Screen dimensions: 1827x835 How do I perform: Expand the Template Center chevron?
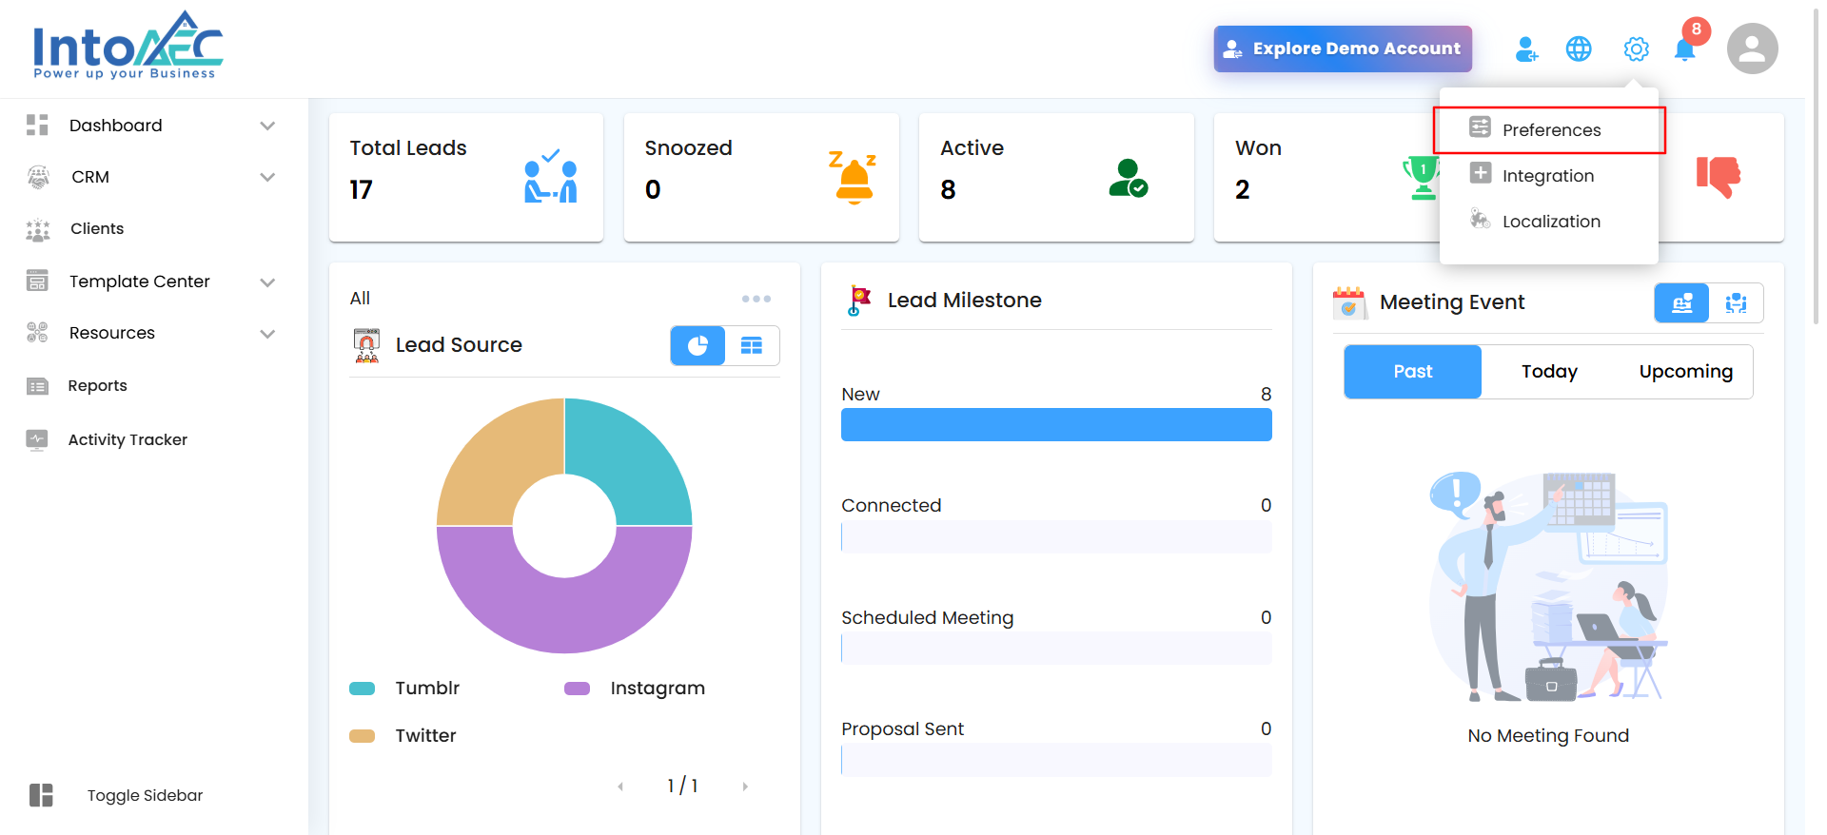coord(267,282)
